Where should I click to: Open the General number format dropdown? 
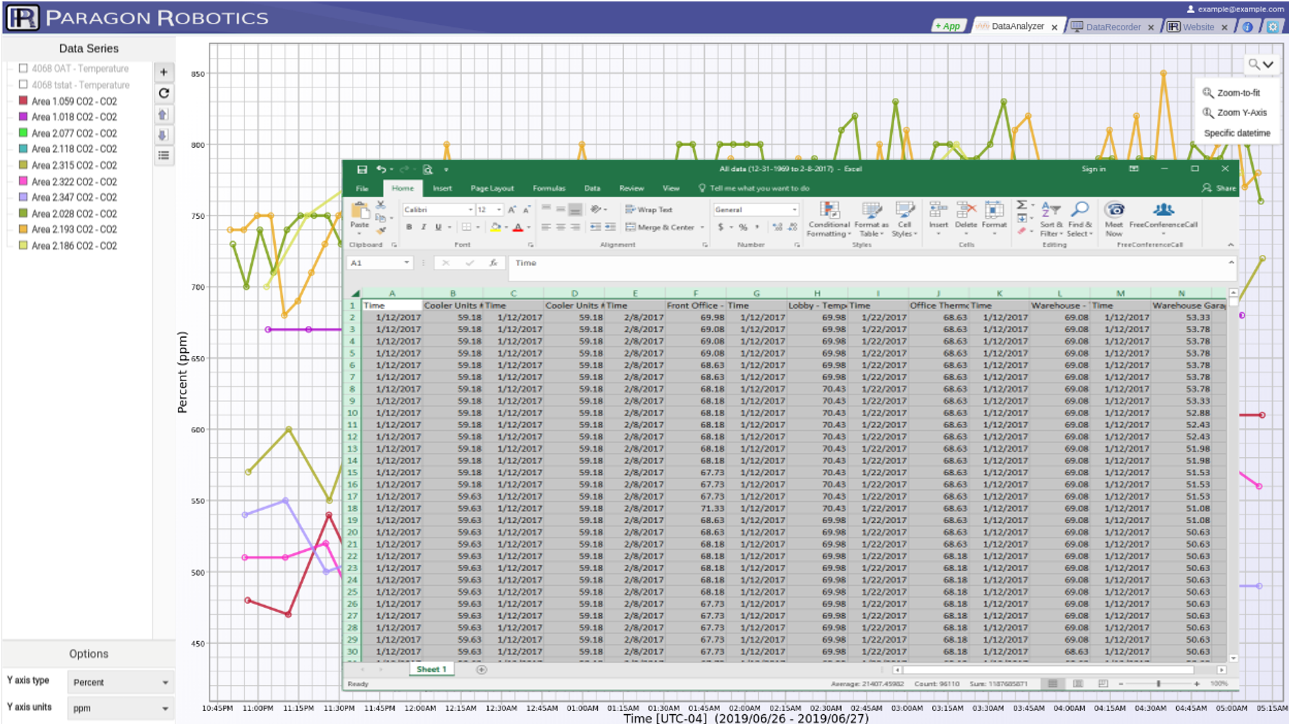(x=794, y=210)
